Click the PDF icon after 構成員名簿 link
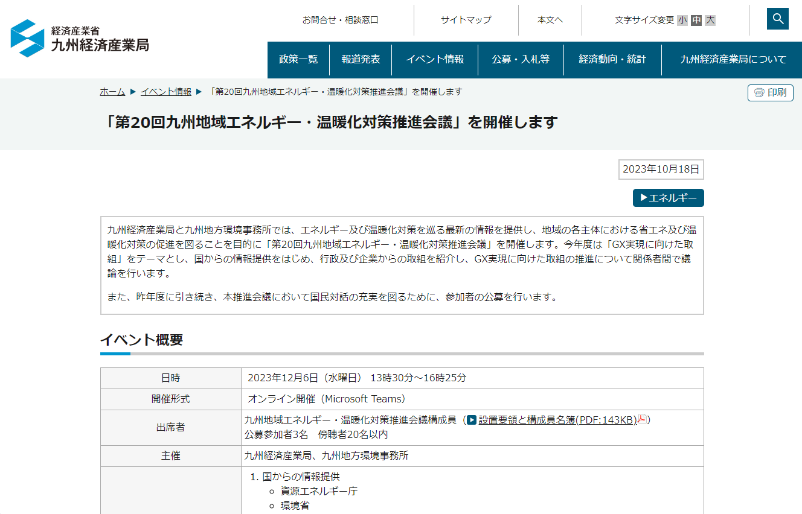The width and height of the screenshot is (802, 514). pos(643,420)
